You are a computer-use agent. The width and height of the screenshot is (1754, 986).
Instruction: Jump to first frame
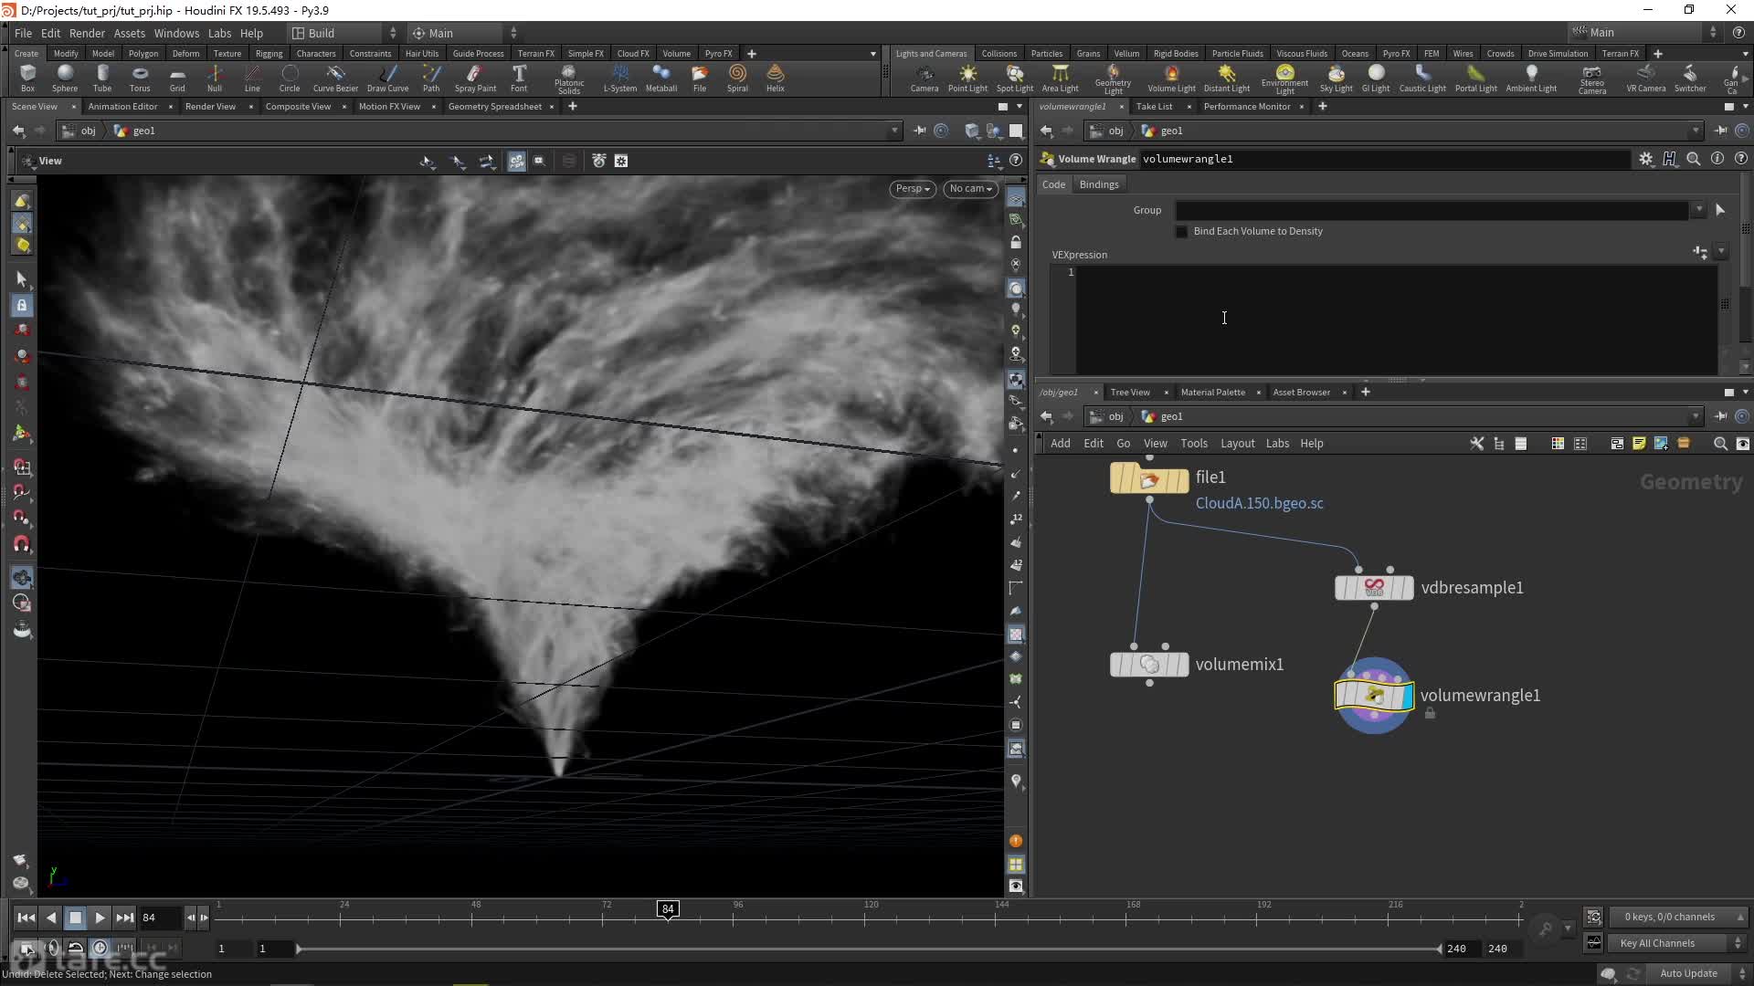point(26,918)
